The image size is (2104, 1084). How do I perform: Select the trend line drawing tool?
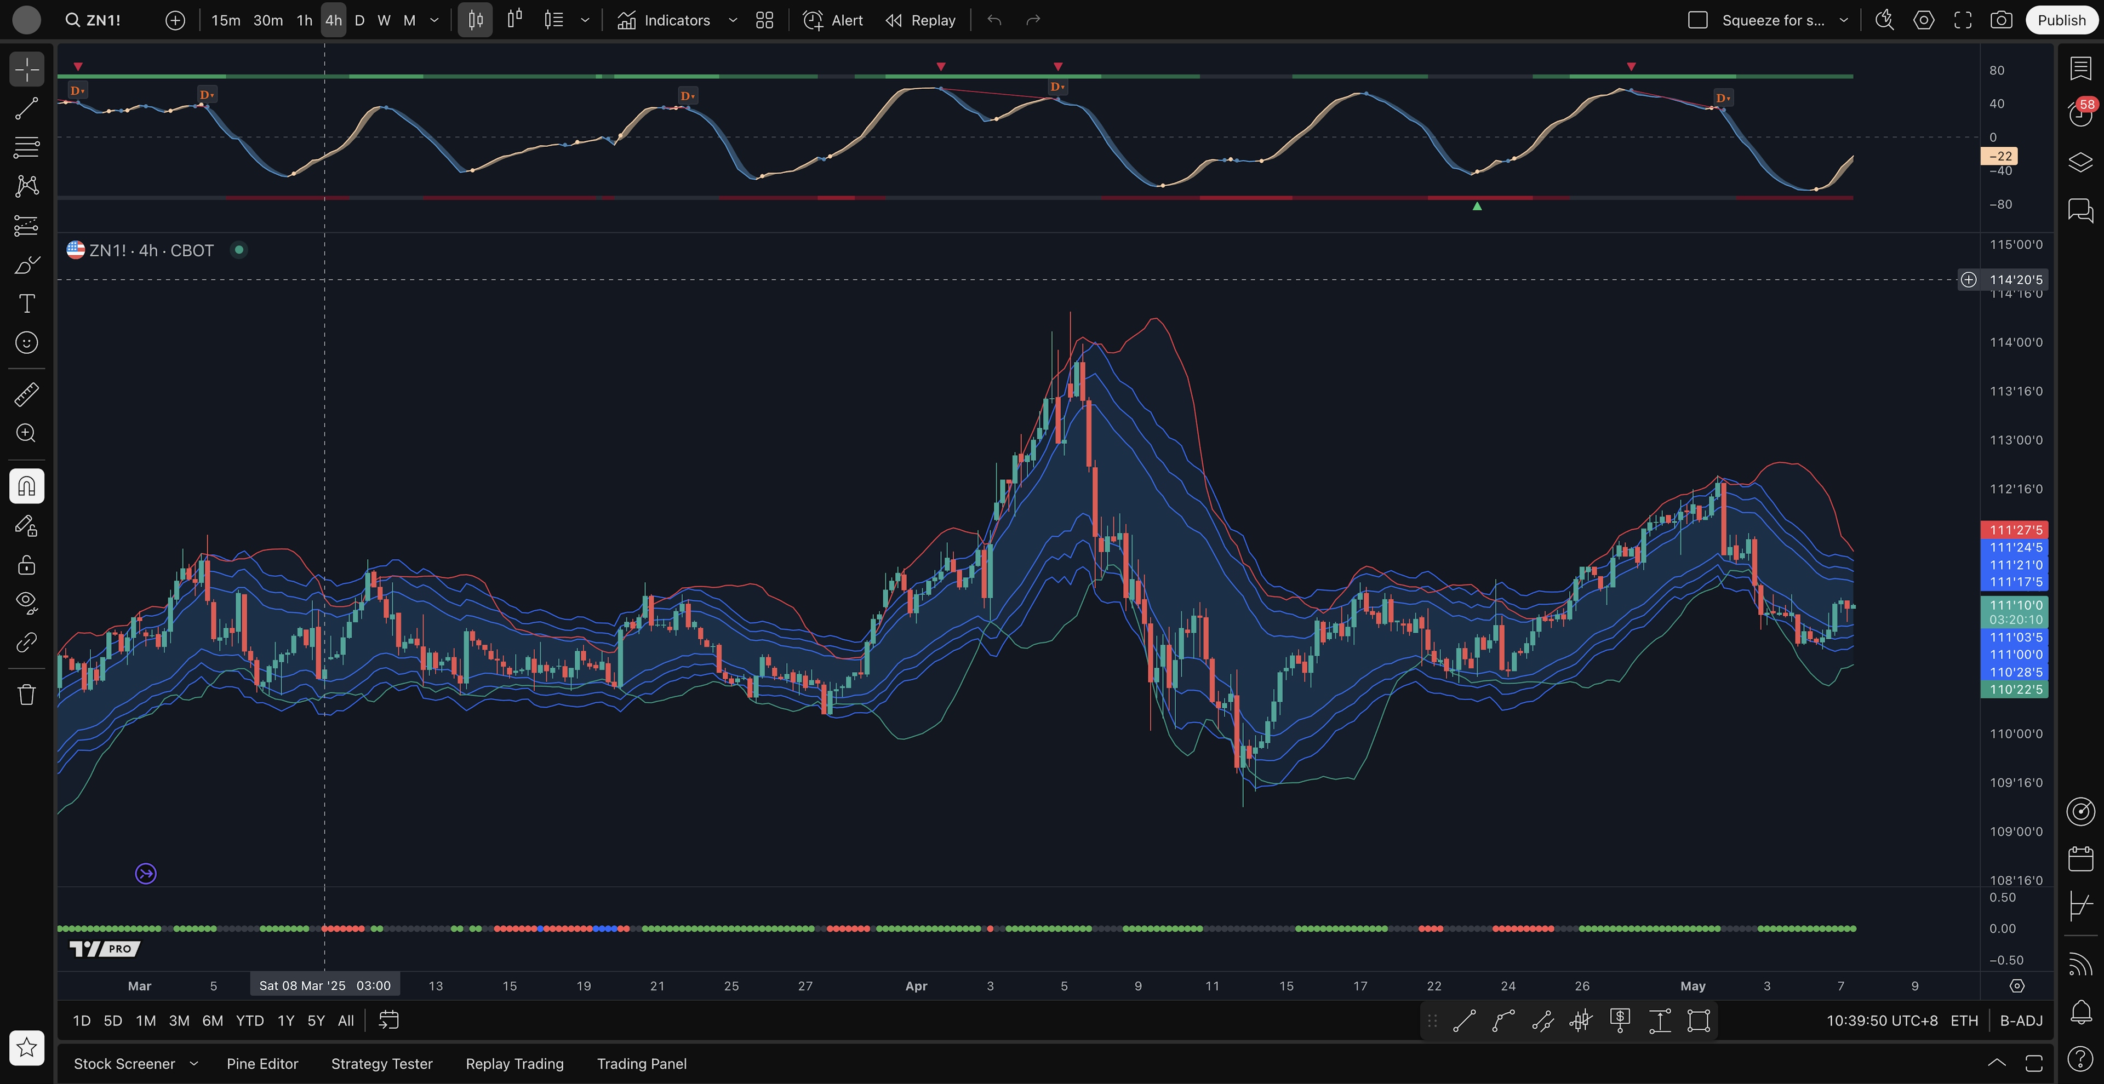[x=26, y=108]
